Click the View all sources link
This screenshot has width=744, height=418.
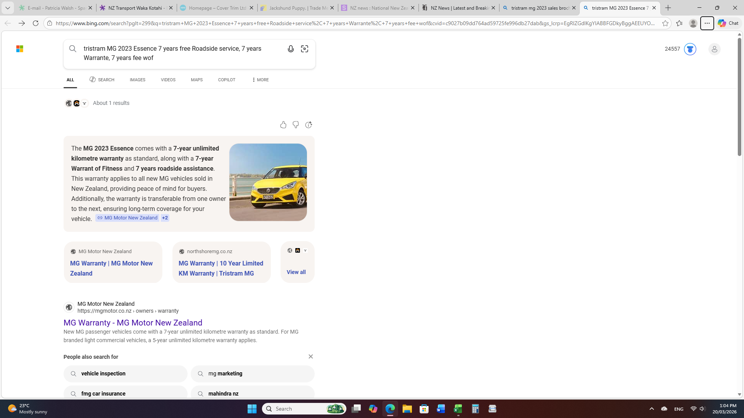tap(296, 272)
